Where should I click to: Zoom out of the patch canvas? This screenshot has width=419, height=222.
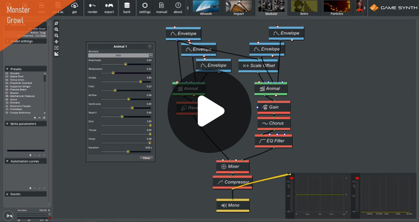point(57,36)
